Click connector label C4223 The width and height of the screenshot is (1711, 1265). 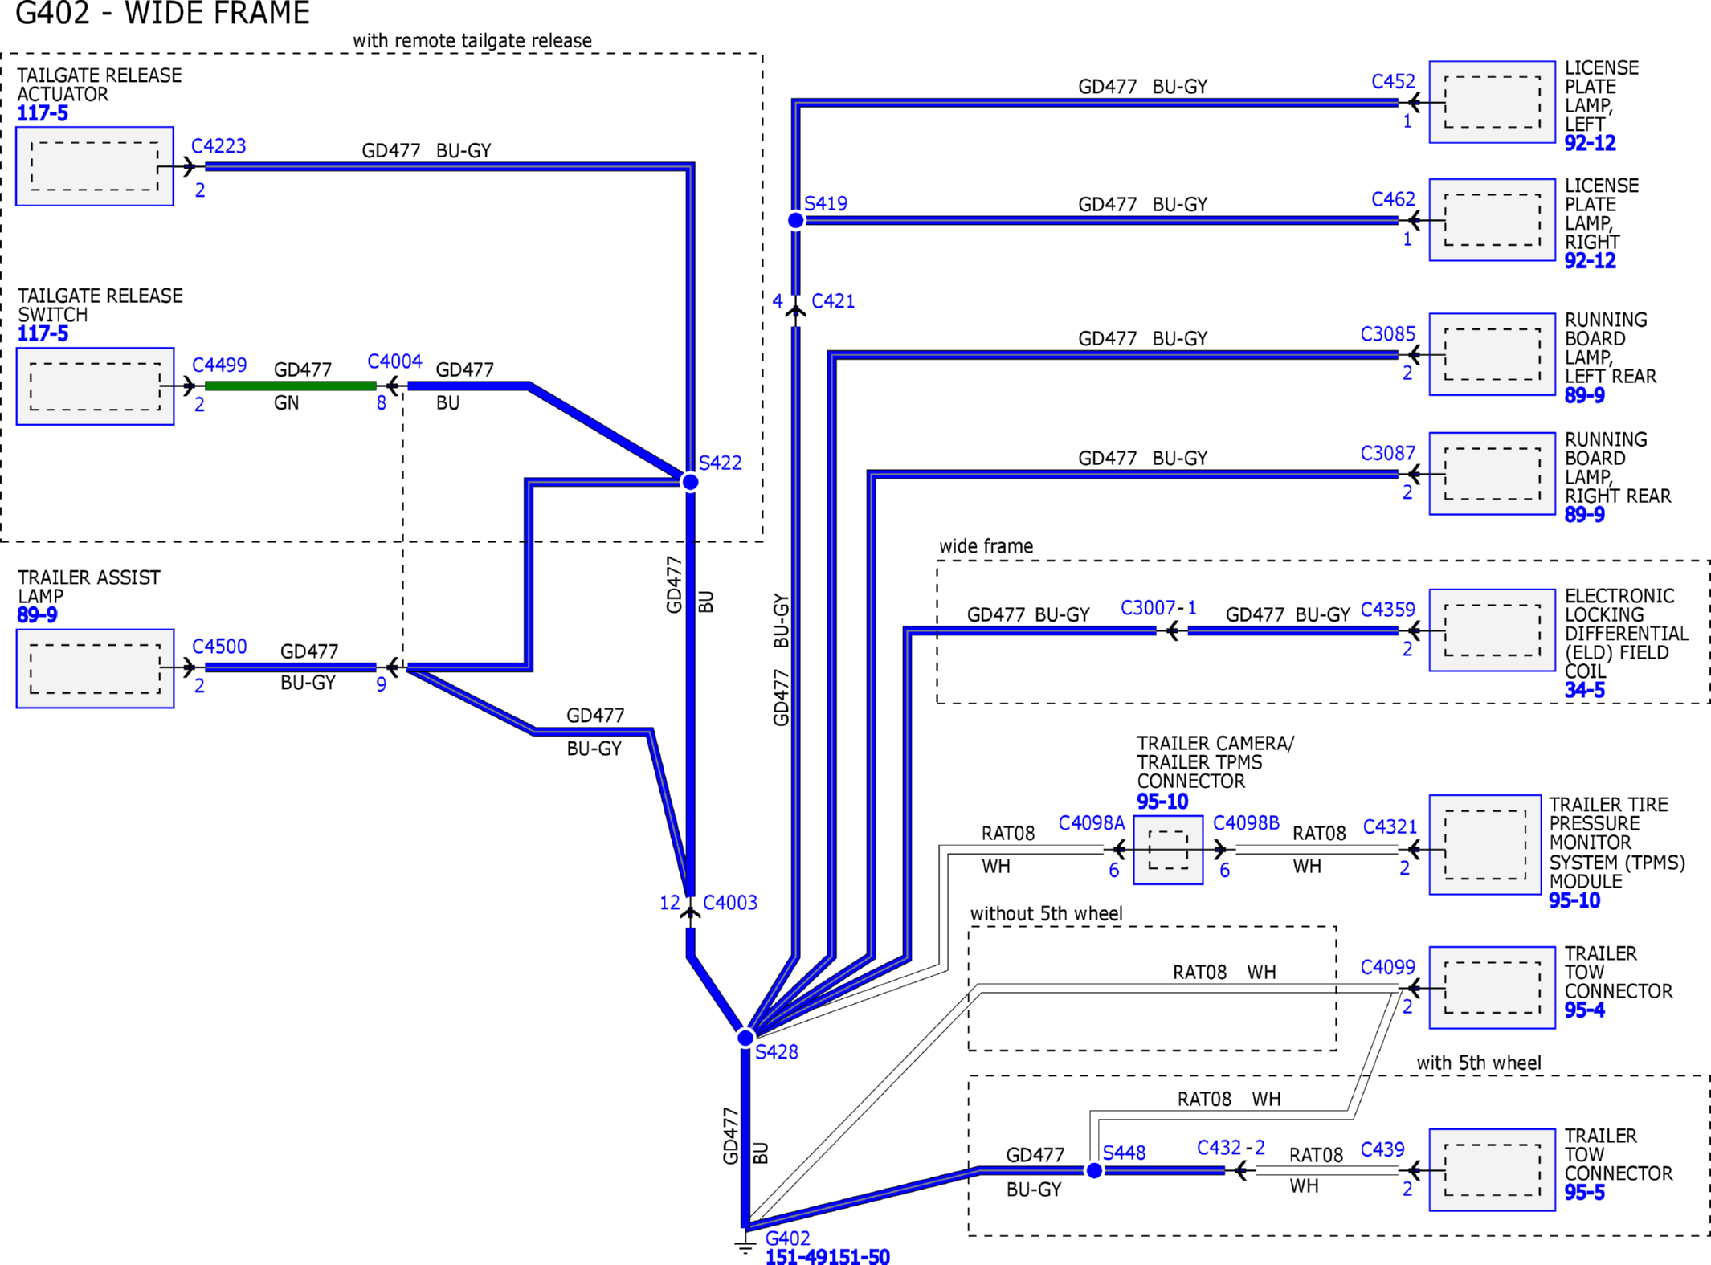click(x=218, y=146)
